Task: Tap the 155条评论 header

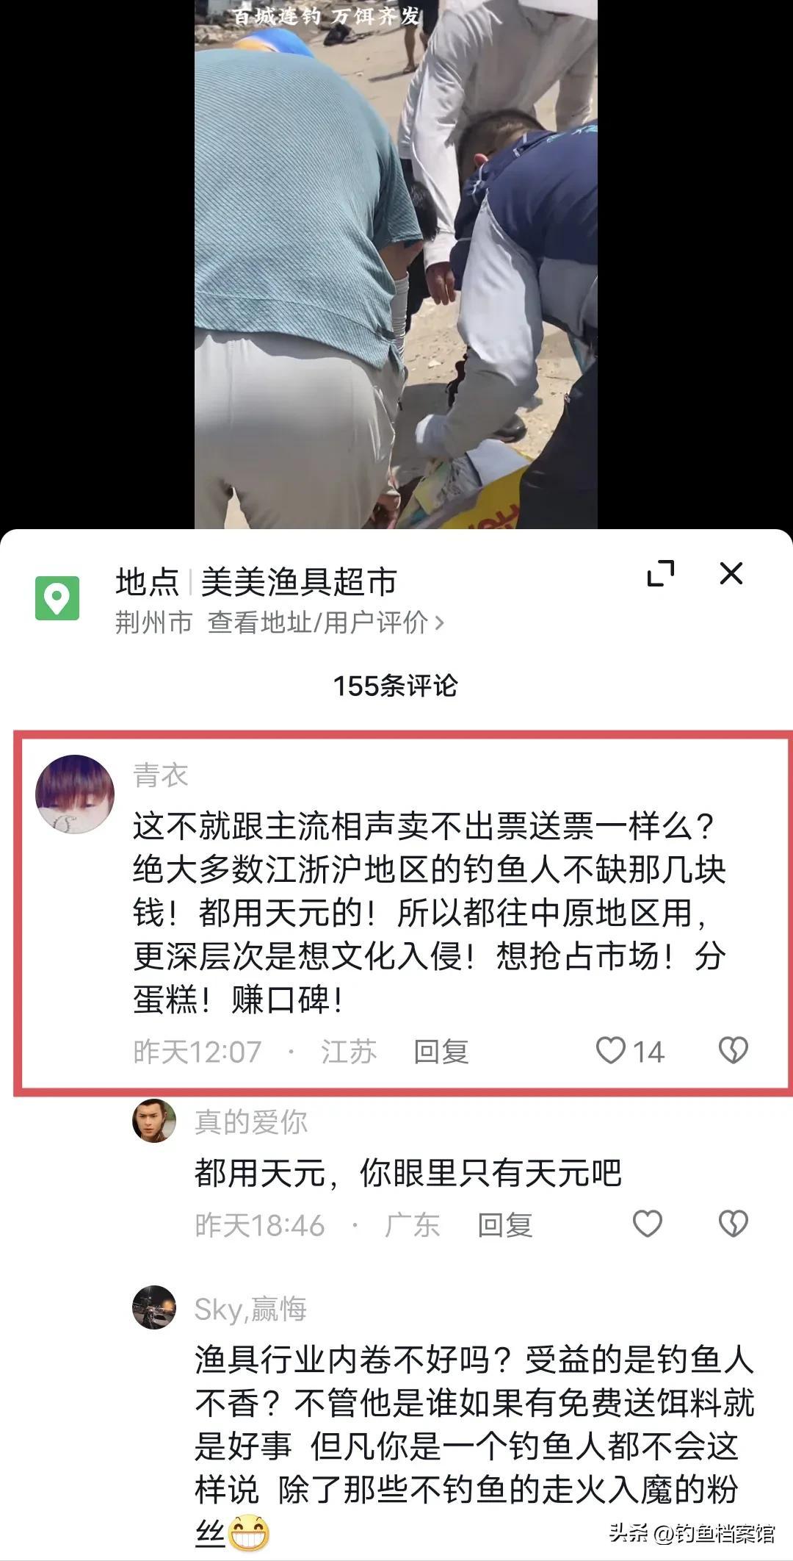Action: coord(396,686)
